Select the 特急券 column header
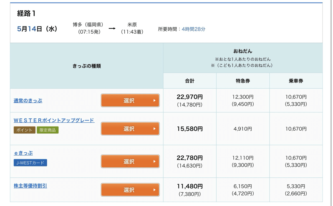This screenshot has width=333, height=206. coord(243,81)
